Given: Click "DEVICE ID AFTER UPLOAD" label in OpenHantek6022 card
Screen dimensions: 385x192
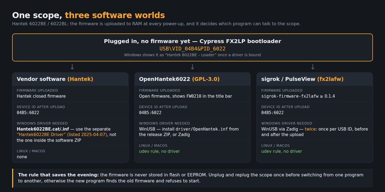Looking at the screenshot, I should coord(163,107).
